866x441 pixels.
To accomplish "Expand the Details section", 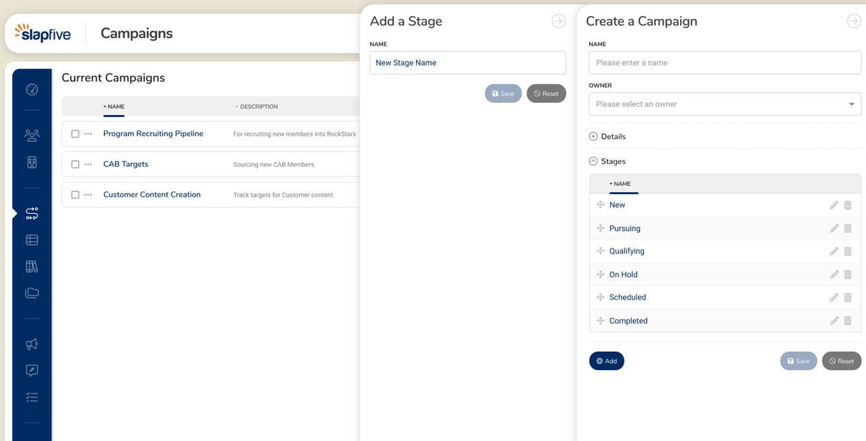I will [593, 137].
